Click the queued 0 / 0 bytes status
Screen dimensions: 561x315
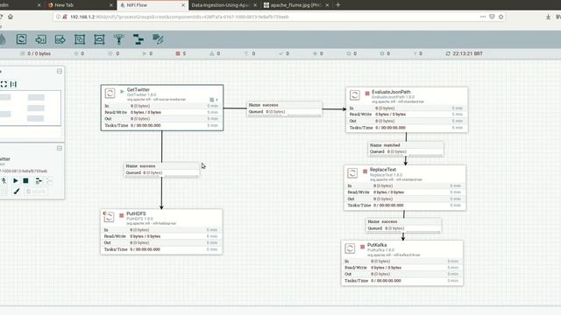35,53
